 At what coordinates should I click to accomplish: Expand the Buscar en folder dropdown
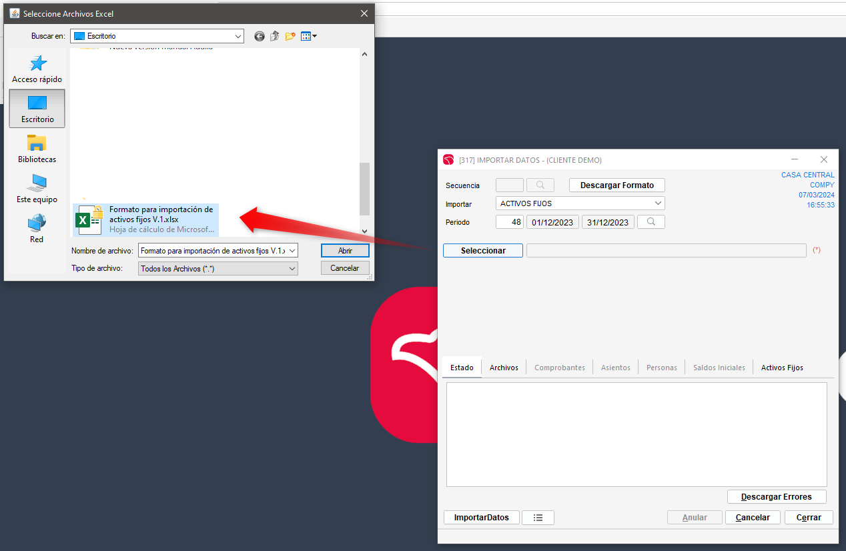point(238,36)
